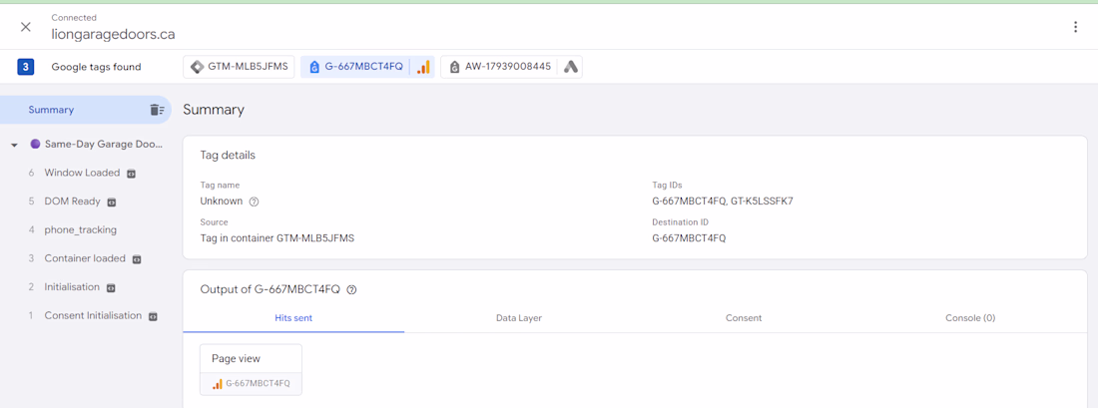Viewport: 1098px width, 408px height.
Task: Click the purple page dot icon
Action: coord(35,145)
